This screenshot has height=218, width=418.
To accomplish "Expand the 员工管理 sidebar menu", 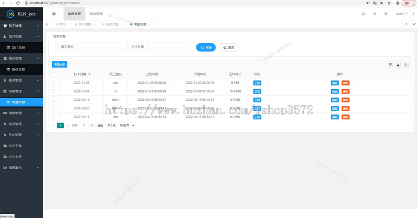I will click(x=21, y=26).
